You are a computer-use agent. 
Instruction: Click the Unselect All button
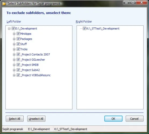click(36, 119)
